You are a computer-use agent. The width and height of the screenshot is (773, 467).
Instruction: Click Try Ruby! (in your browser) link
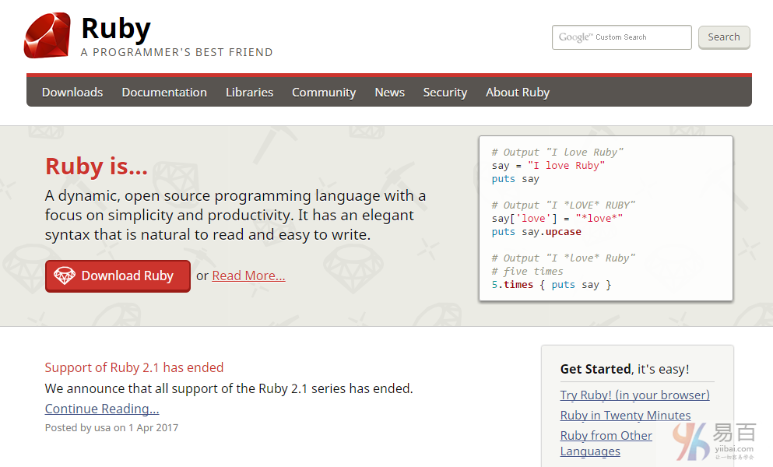click(634, 395)
